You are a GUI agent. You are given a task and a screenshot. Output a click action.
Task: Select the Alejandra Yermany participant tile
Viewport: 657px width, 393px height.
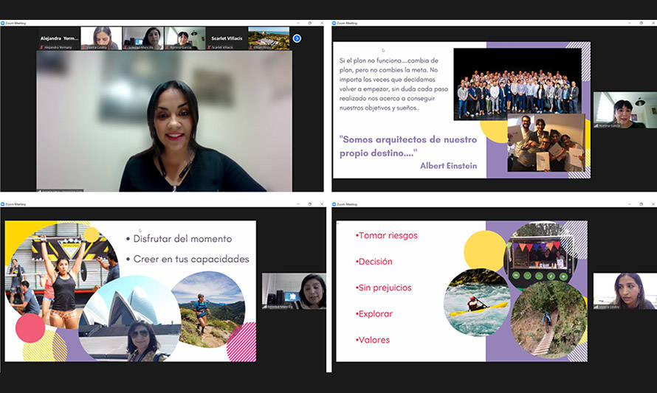click(x=58, y=38)
